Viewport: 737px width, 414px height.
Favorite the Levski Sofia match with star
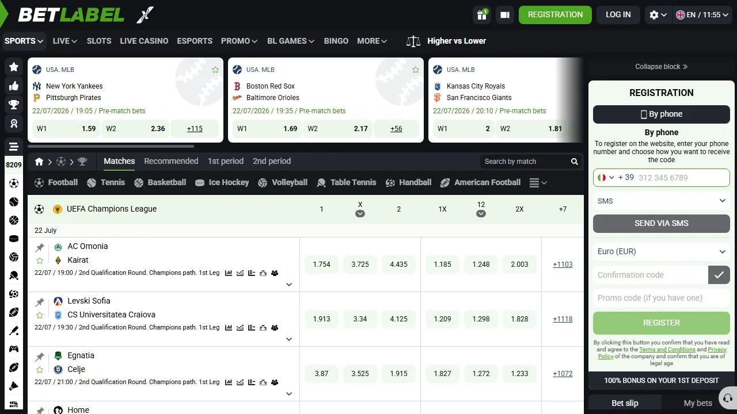pyautogui.click(x=40, y=315)
